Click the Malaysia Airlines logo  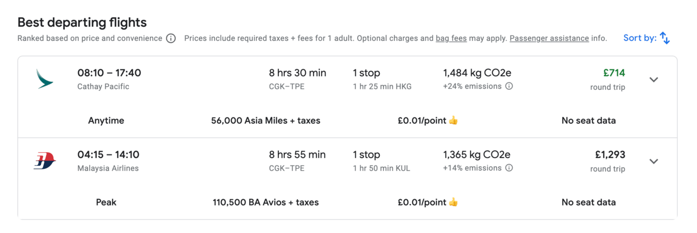44,161
